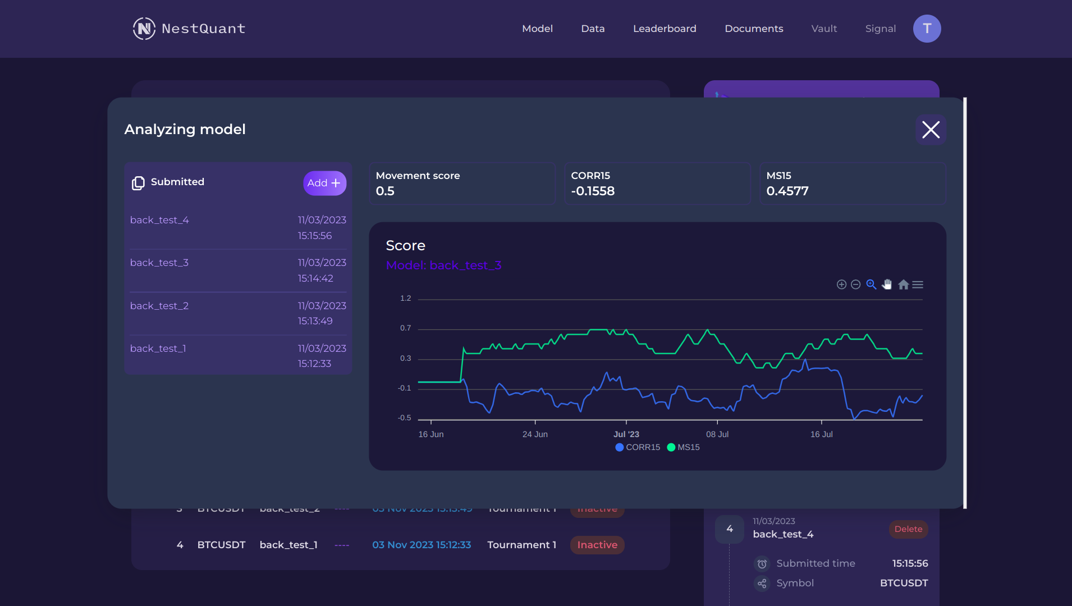Select back_test_4 in submitted list
This screenshot has width=1072, height=606.
159,220
